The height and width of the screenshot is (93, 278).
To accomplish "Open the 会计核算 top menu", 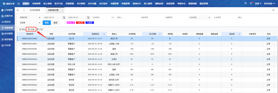I will tap(81, 4).
